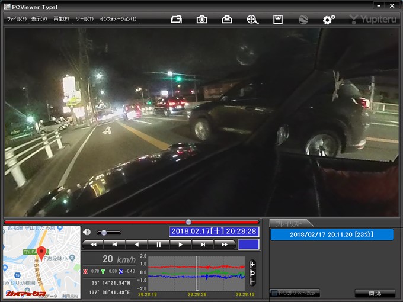Select the 2018/02/17 20:11:20 playlist entry
The height and width of the screenshot is (302, 403).
pyautogui.click(x=332, y=234)
